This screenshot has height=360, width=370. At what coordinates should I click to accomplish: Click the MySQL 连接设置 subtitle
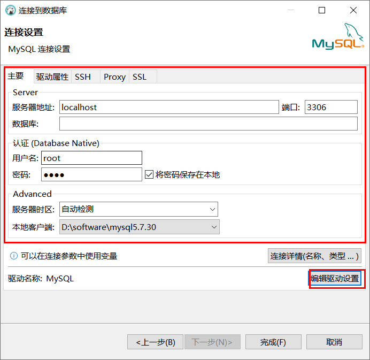point(39,49)
